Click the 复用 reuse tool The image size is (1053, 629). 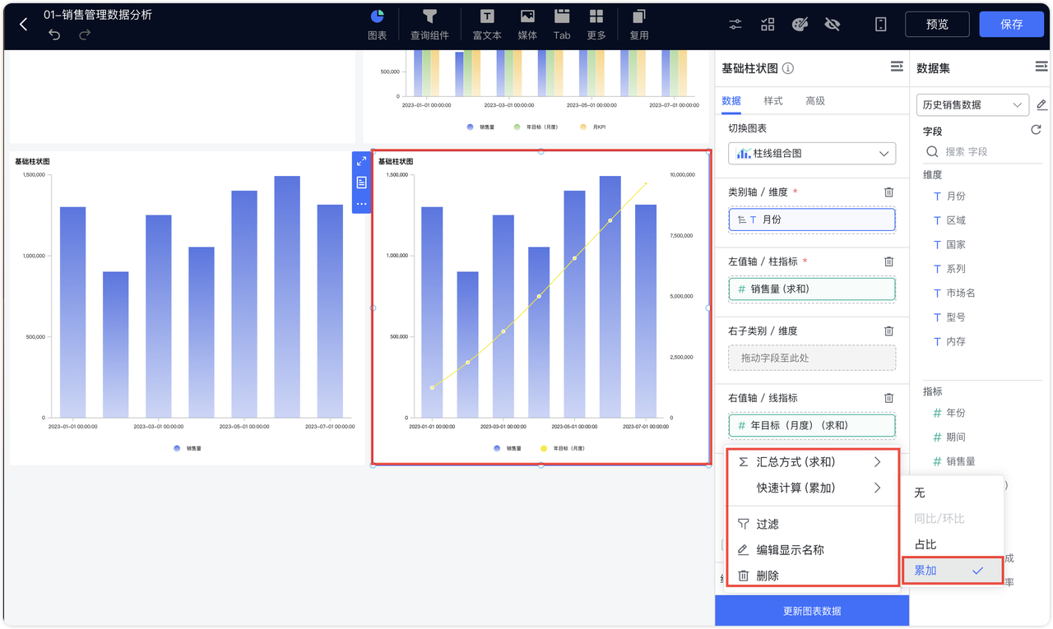click(639, 25)
